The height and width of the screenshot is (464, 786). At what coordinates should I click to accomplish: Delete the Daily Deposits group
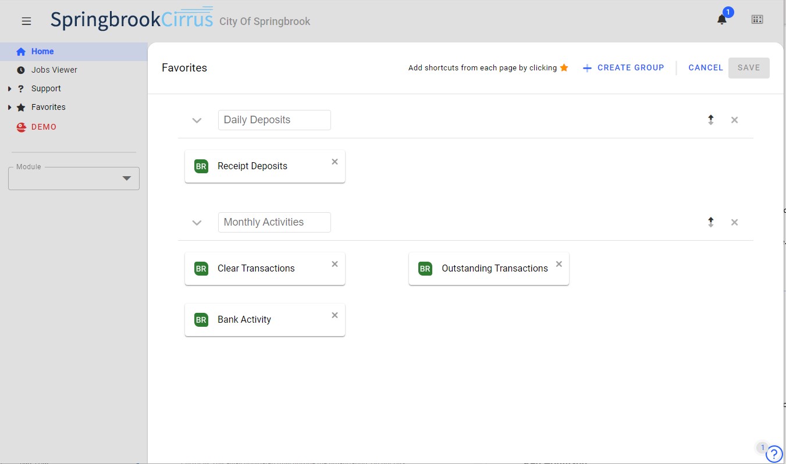click(734, 120)
